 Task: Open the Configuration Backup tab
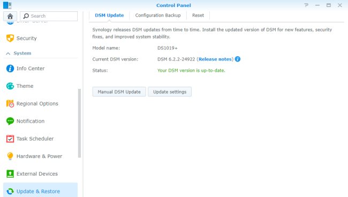(158, 16)
